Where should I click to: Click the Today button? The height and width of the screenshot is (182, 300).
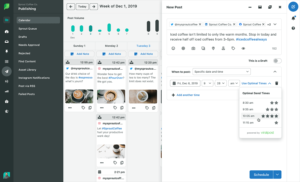[x=82, y=7]
